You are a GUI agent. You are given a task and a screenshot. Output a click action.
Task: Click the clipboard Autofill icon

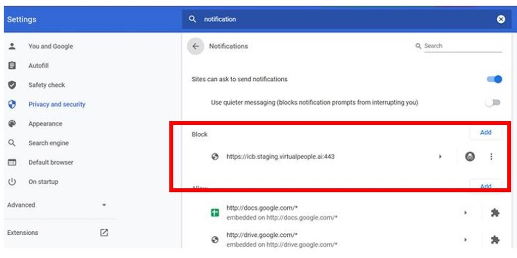point(12,66)
